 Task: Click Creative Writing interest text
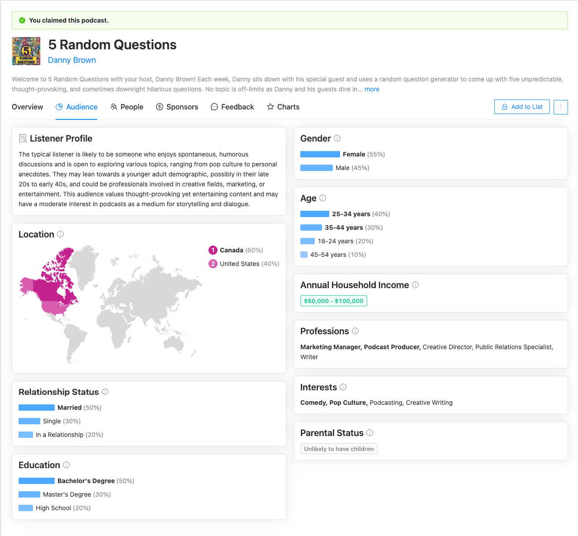pos(429,403)
